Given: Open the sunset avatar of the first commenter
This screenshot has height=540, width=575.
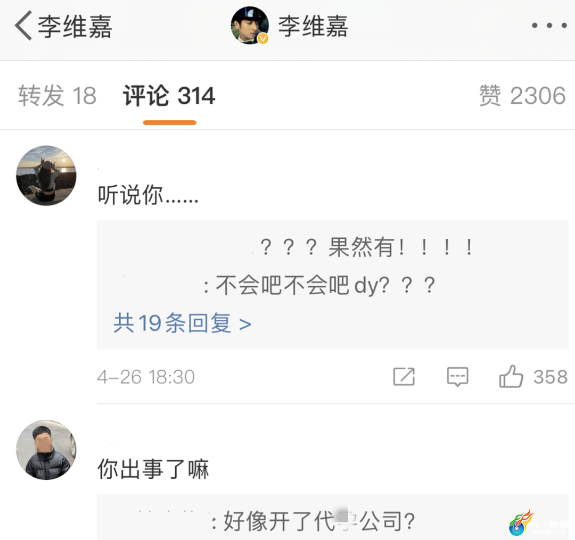Looking at the screenshot, I should pyautogui.click(x=46, y=176).
